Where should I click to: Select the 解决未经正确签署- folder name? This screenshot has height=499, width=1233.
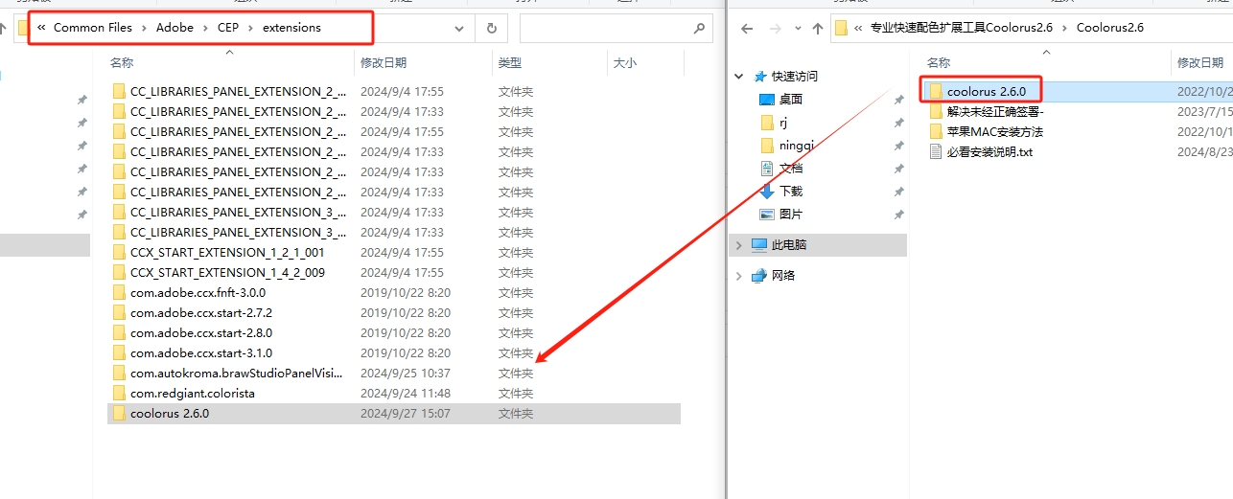click(994, 111)
